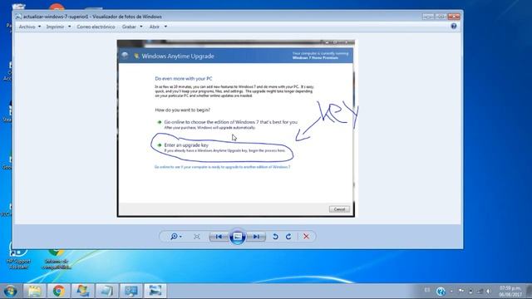Viewport: 532px width, 299px height.
Task: Open the network tray icon
Action: pos(480,292)
